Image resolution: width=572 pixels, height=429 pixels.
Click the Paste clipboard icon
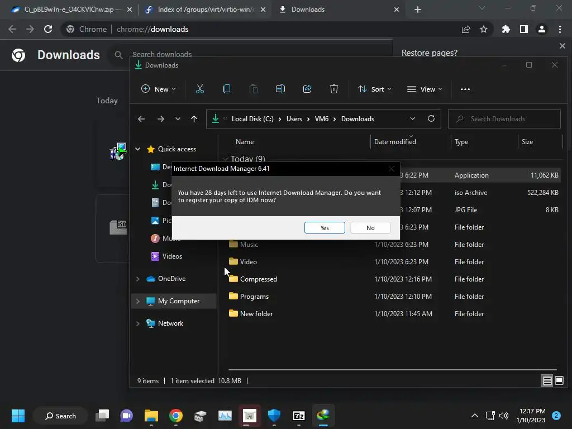[x=254, y=89]
